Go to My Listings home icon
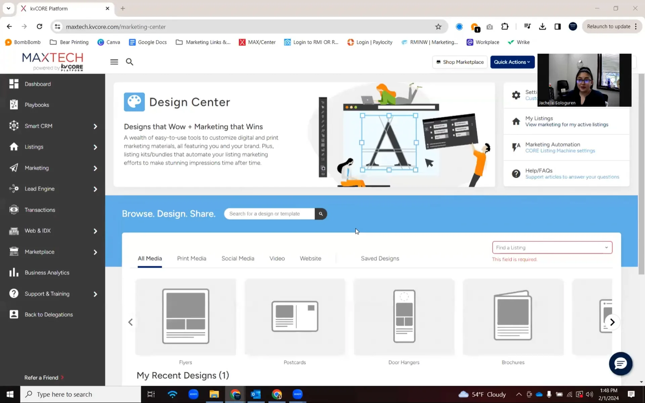 (x=516, y=121)
